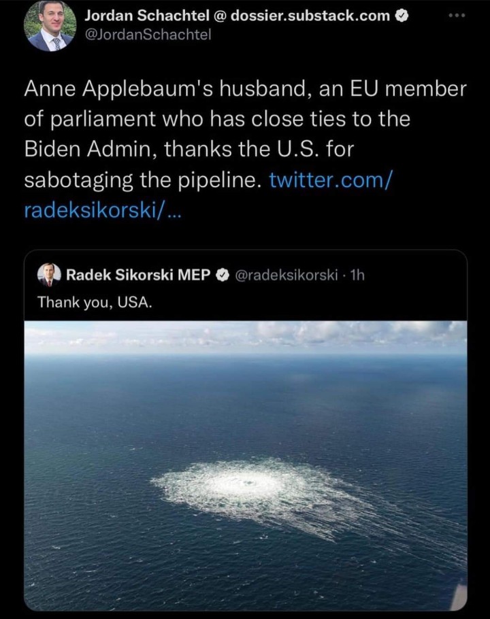Viewport: 490px width, 619px height.
Task: Follow the twitter.com/radeksikorski link
Action: [331, 180]
